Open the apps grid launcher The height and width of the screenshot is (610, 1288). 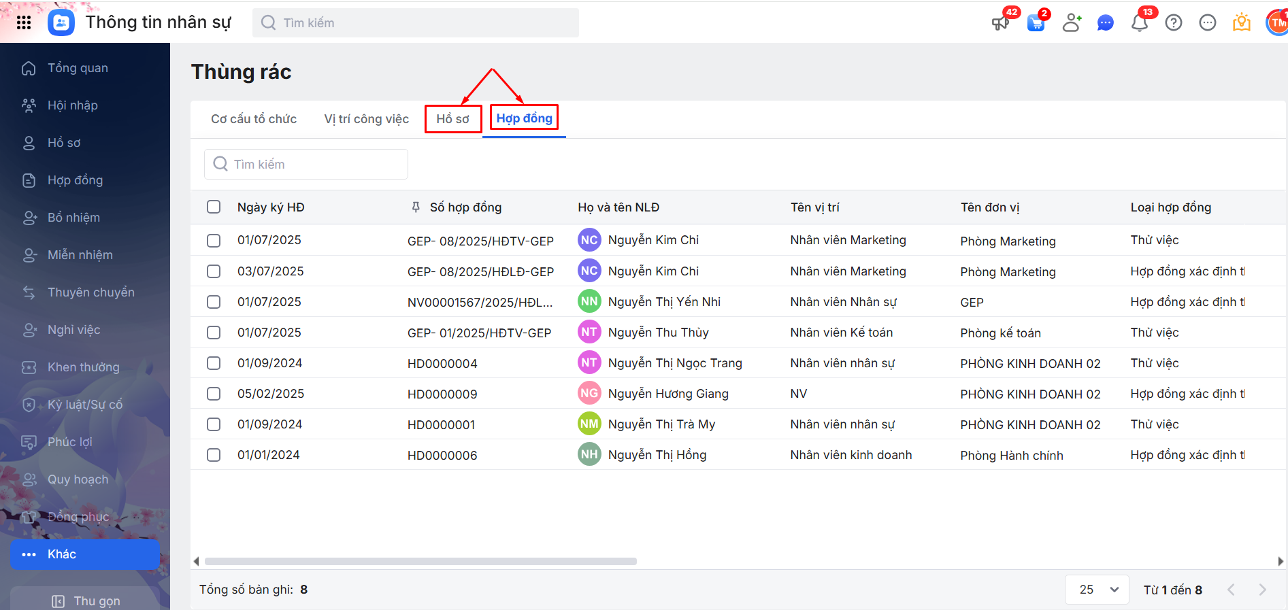24,22
